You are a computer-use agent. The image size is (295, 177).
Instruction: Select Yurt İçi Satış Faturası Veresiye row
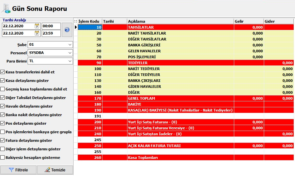[186, 128]
